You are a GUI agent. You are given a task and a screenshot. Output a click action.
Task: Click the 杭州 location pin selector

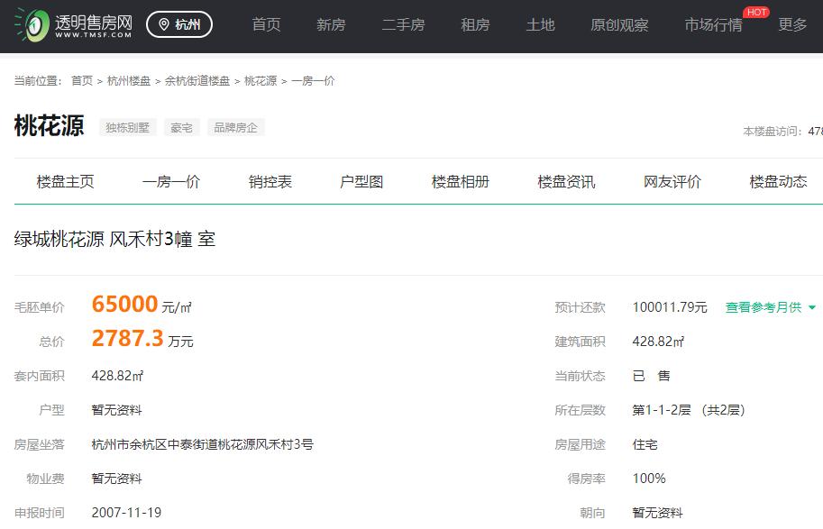pyautogui.click(x=178, y=24)
